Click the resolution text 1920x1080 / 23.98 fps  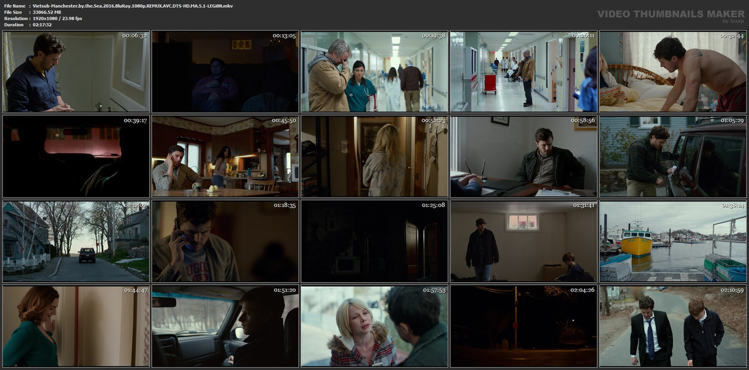57,18
